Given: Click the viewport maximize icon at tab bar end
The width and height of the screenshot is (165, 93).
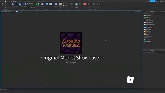Looking at the screenshot, I should 140,12.
